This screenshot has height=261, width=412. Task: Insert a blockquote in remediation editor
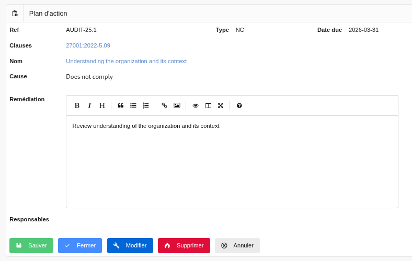click(x=121, y=105)
